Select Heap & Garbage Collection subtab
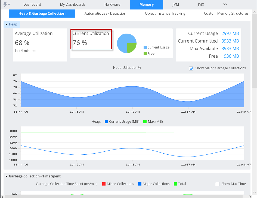Screen dimensions: 257x198 pyautogui.click(x=42, y=13)
